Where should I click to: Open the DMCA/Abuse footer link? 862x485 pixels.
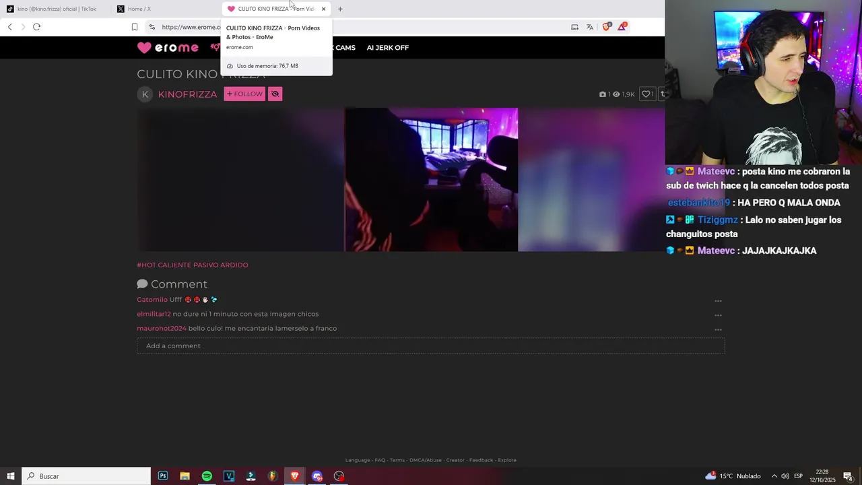tap(426, 460)
